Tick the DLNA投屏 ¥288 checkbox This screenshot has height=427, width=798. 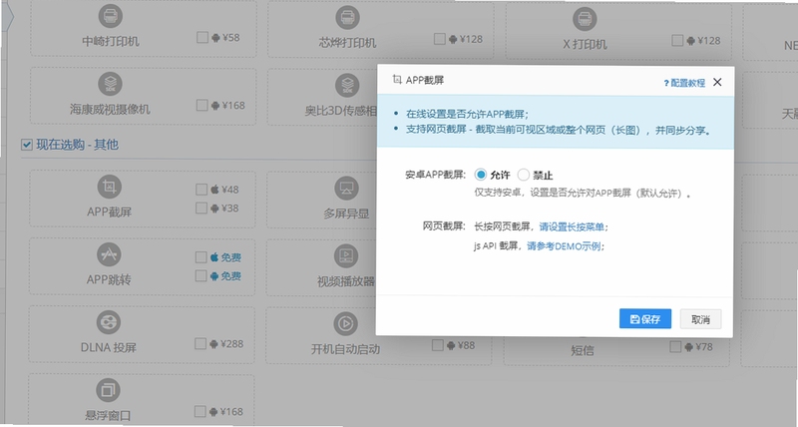point(200,343)
